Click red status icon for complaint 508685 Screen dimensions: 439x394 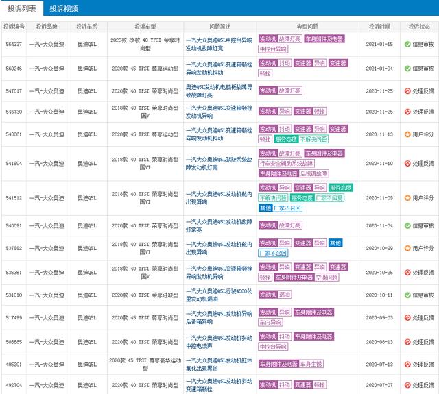407,342
